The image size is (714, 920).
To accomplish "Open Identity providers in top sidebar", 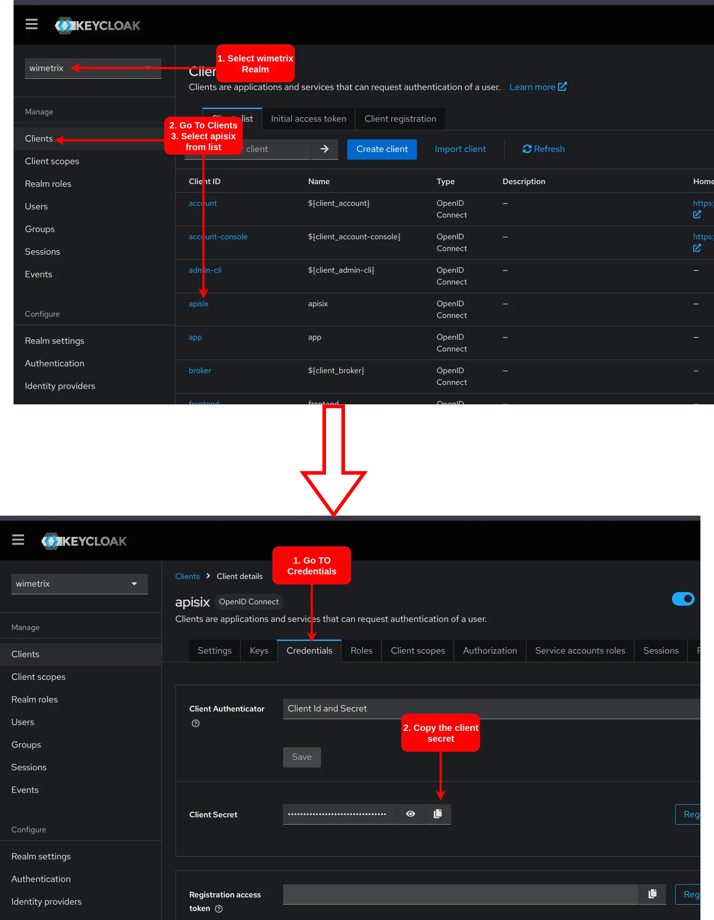I will tap(94, 386).
